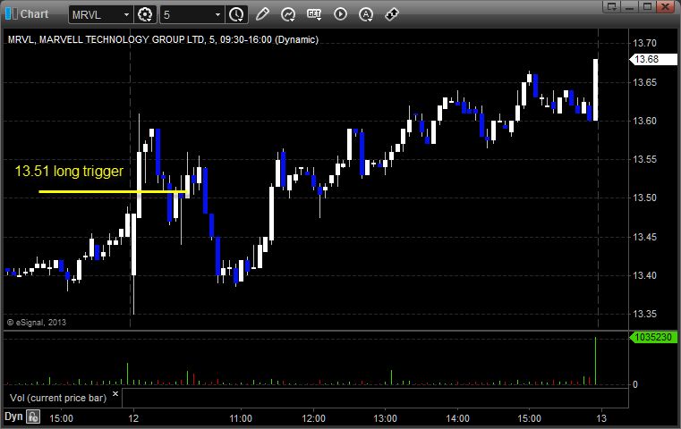Viewport: 681px width, 429px height.
Task: Click the 13.50 price axis label
Action: coord(644,198)
